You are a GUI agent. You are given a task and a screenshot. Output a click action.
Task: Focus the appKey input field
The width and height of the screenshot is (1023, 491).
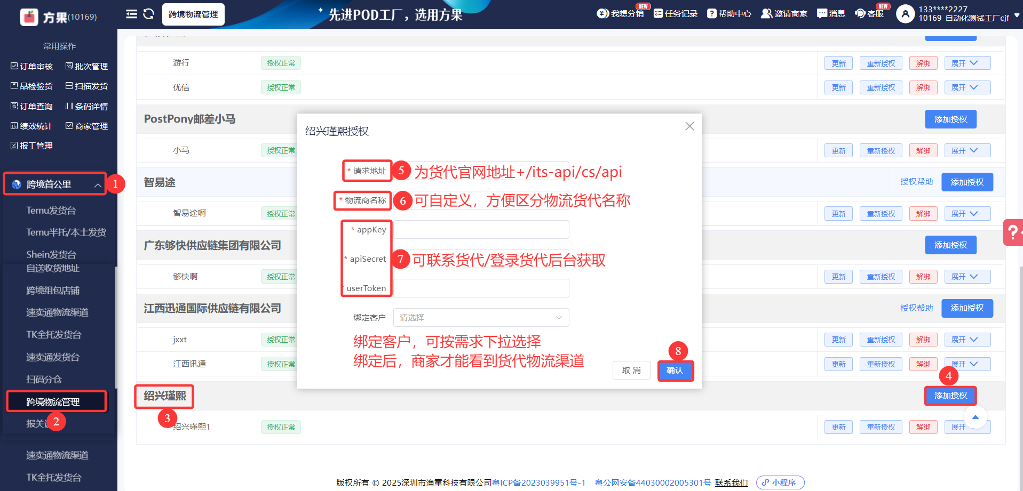(x=481, y=230)
